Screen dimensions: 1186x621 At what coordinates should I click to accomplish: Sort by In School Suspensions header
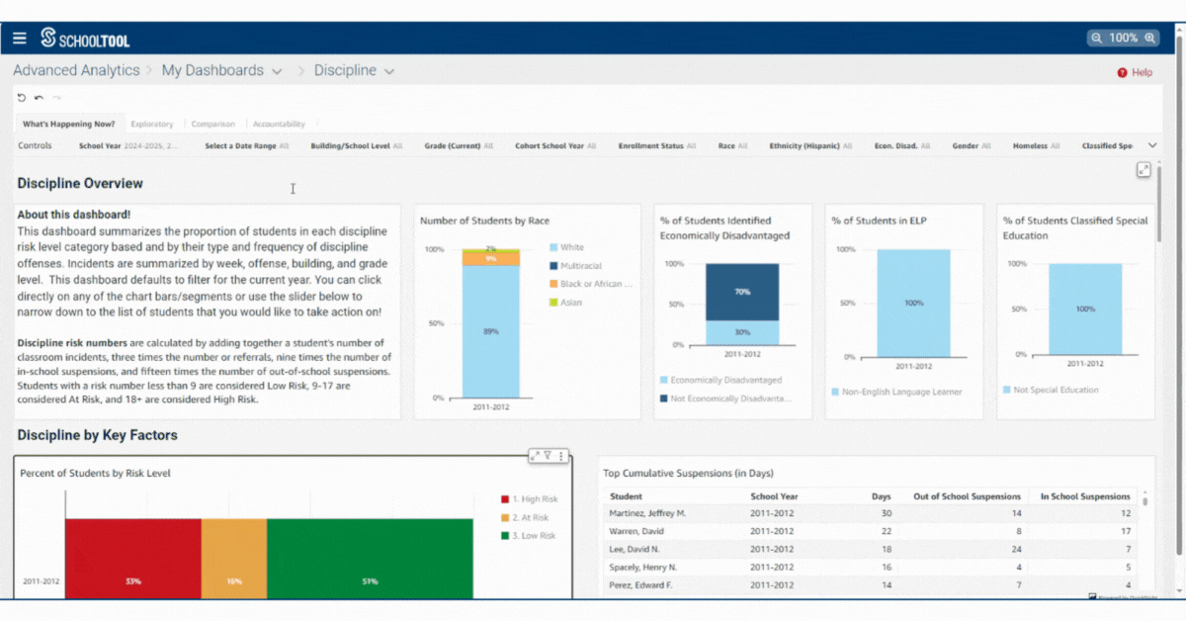click(1085, 496)
